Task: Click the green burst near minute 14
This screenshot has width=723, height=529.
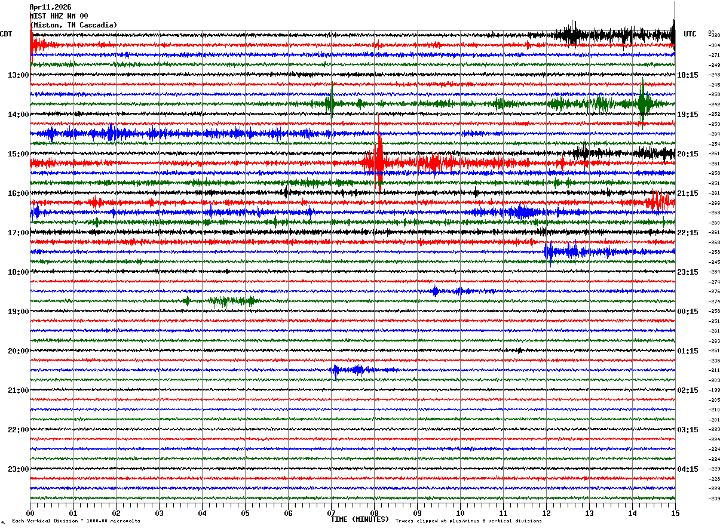Action: [x=642, y=104]
